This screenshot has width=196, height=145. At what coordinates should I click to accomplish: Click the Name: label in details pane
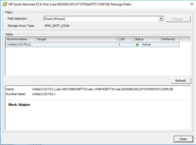pos(10,89)
